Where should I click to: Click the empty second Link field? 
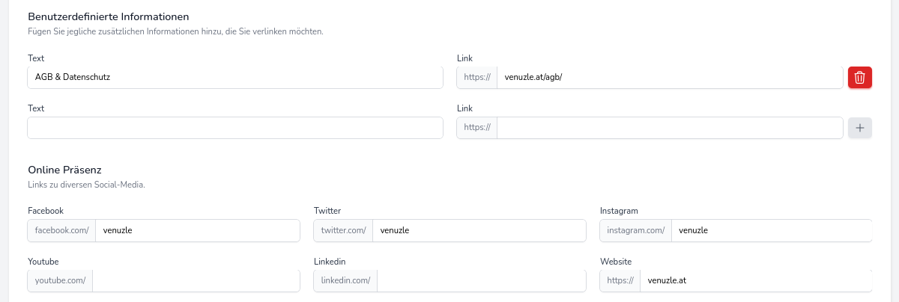point(669,128)
